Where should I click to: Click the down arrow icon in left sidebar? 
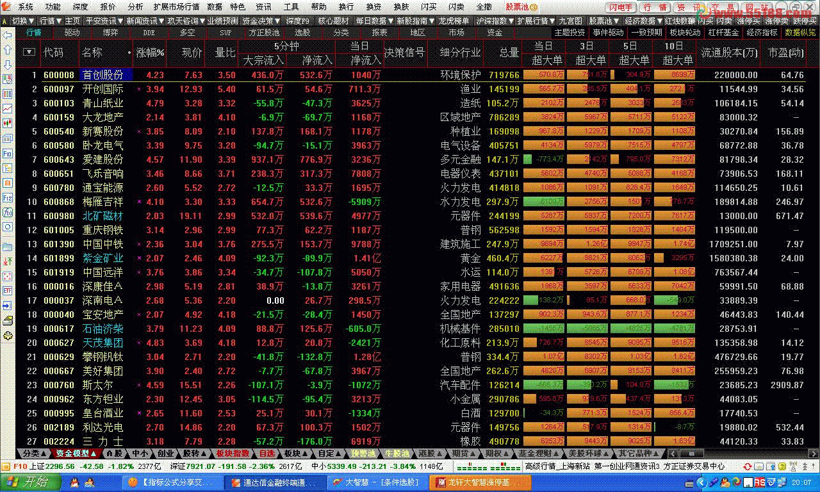(x=7, y=65)
